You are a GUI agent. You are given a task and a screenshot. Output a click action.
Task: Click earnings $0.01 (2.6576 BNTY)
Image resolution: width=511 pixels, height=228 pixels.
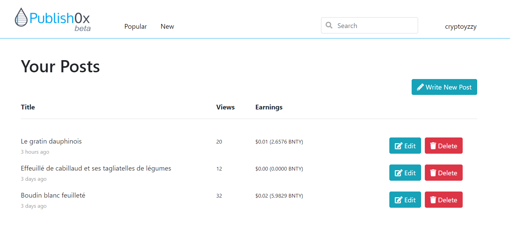[x=279, y=142]
